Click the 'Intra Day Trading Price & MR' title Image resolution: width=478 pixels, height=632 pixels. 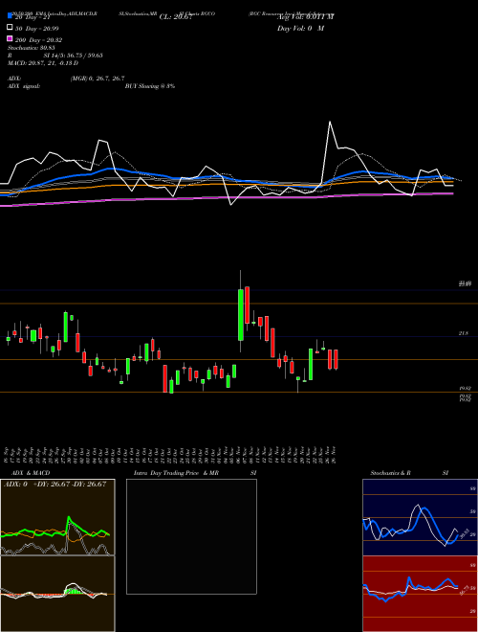(176, 473)
